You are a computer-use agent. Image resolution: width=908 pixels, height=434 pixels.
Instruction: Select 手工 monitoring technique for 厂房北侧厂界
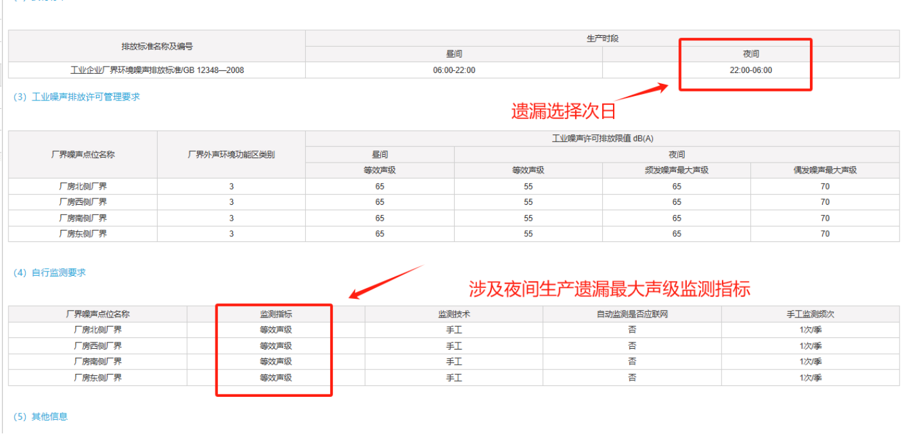(455, 330)
